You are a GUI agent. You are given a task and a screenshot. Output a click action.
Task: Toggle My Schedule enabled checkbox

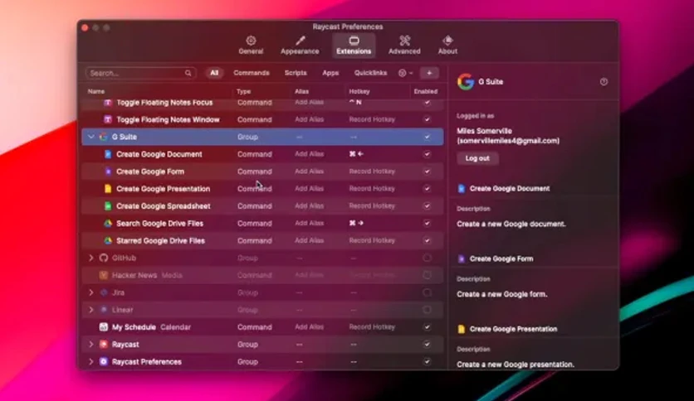[x=427, y=327]
